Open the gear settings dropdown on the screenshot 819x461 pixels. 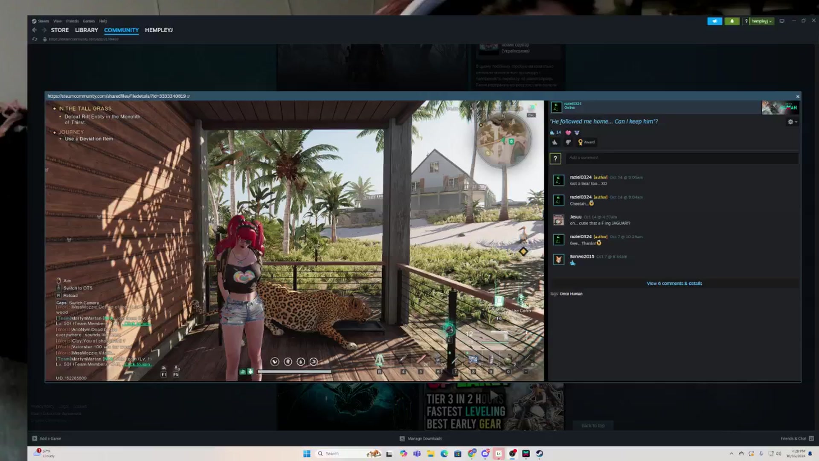click(x=792, y=122)
